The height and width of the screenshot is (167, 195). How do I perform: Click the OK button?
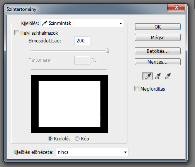pyautogui.click(x=158, y=27)
